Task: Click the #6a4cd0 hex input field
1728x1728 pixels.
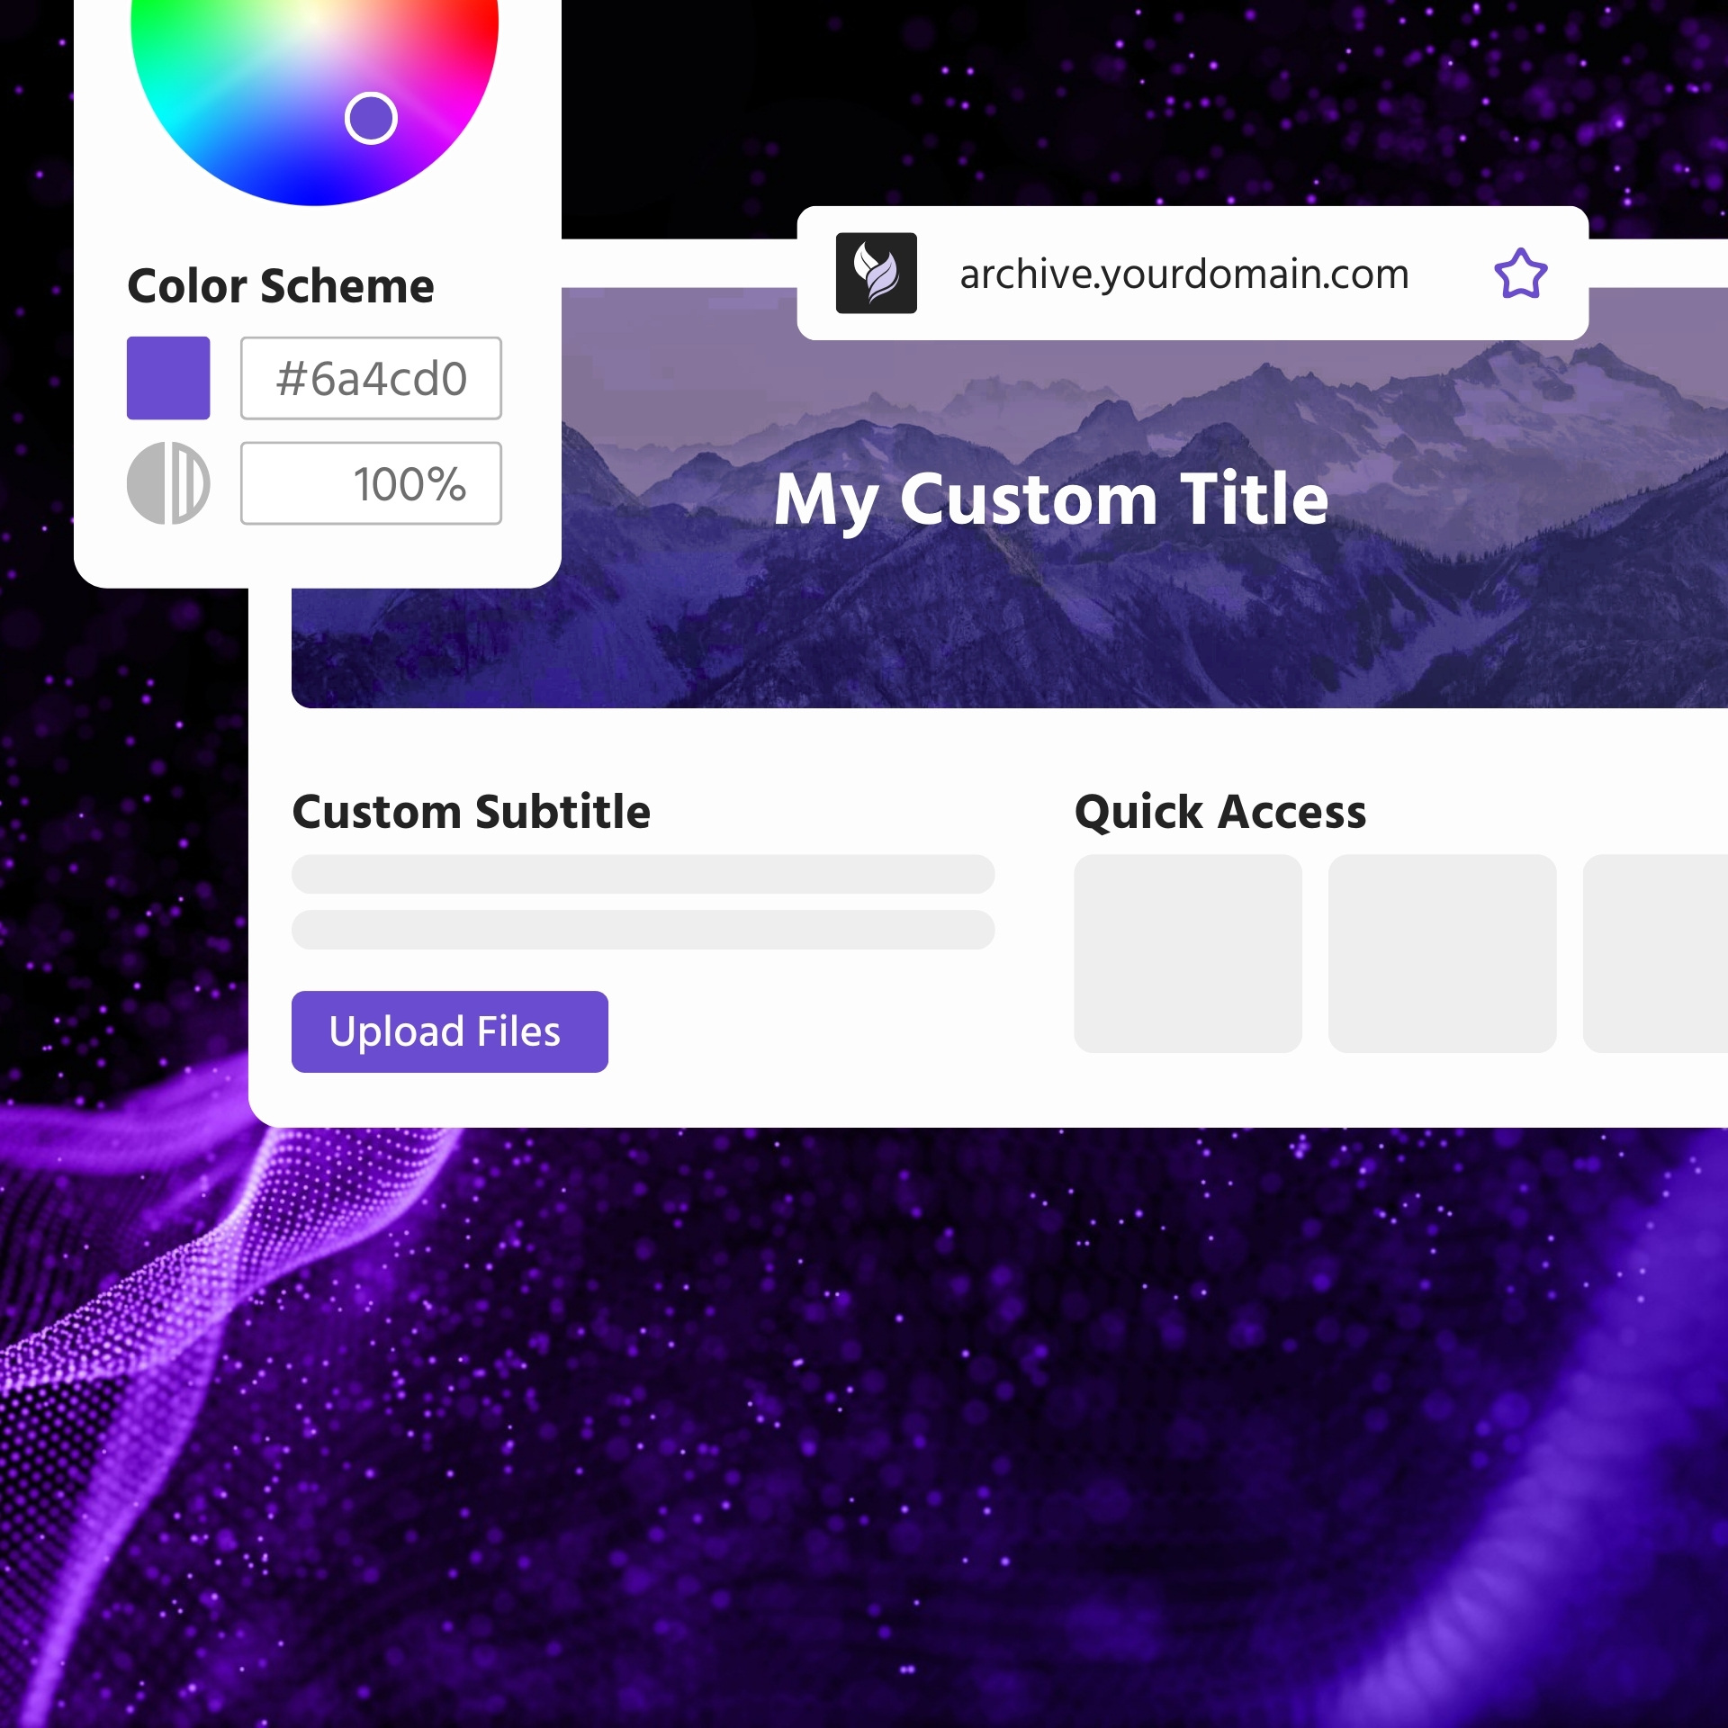Action: pyautogui.click(x=371, y=378)
